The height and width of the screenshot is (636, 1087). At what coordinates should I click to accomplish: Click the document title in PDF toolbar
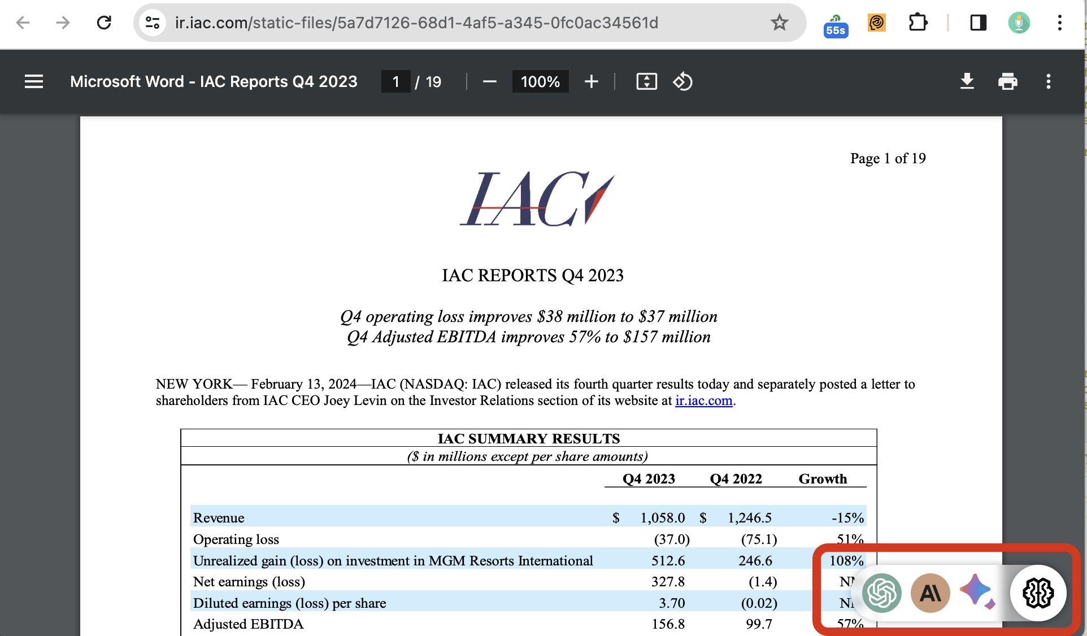click(214, 82)
